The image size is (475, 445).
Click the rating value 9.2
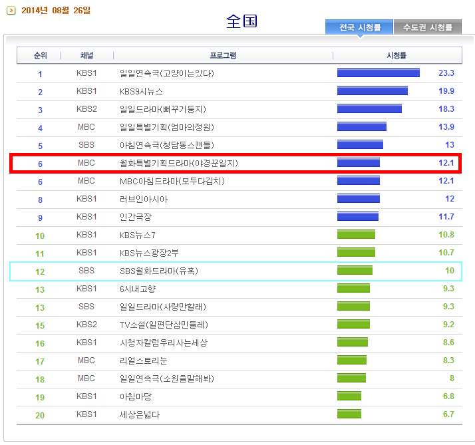point(448,325)
